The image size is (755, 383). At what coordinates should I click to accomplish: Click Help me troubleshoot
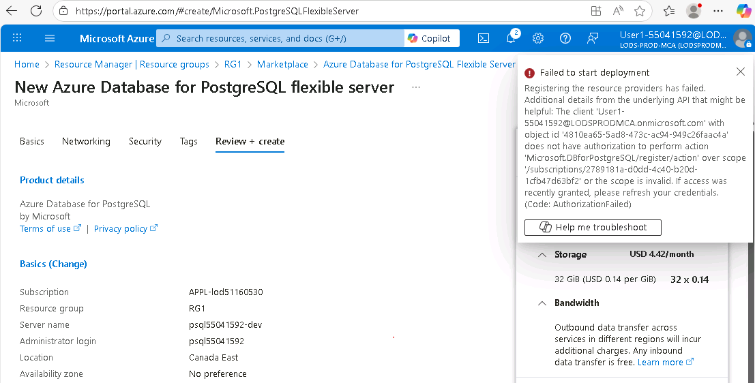click(x=593, y=228)
